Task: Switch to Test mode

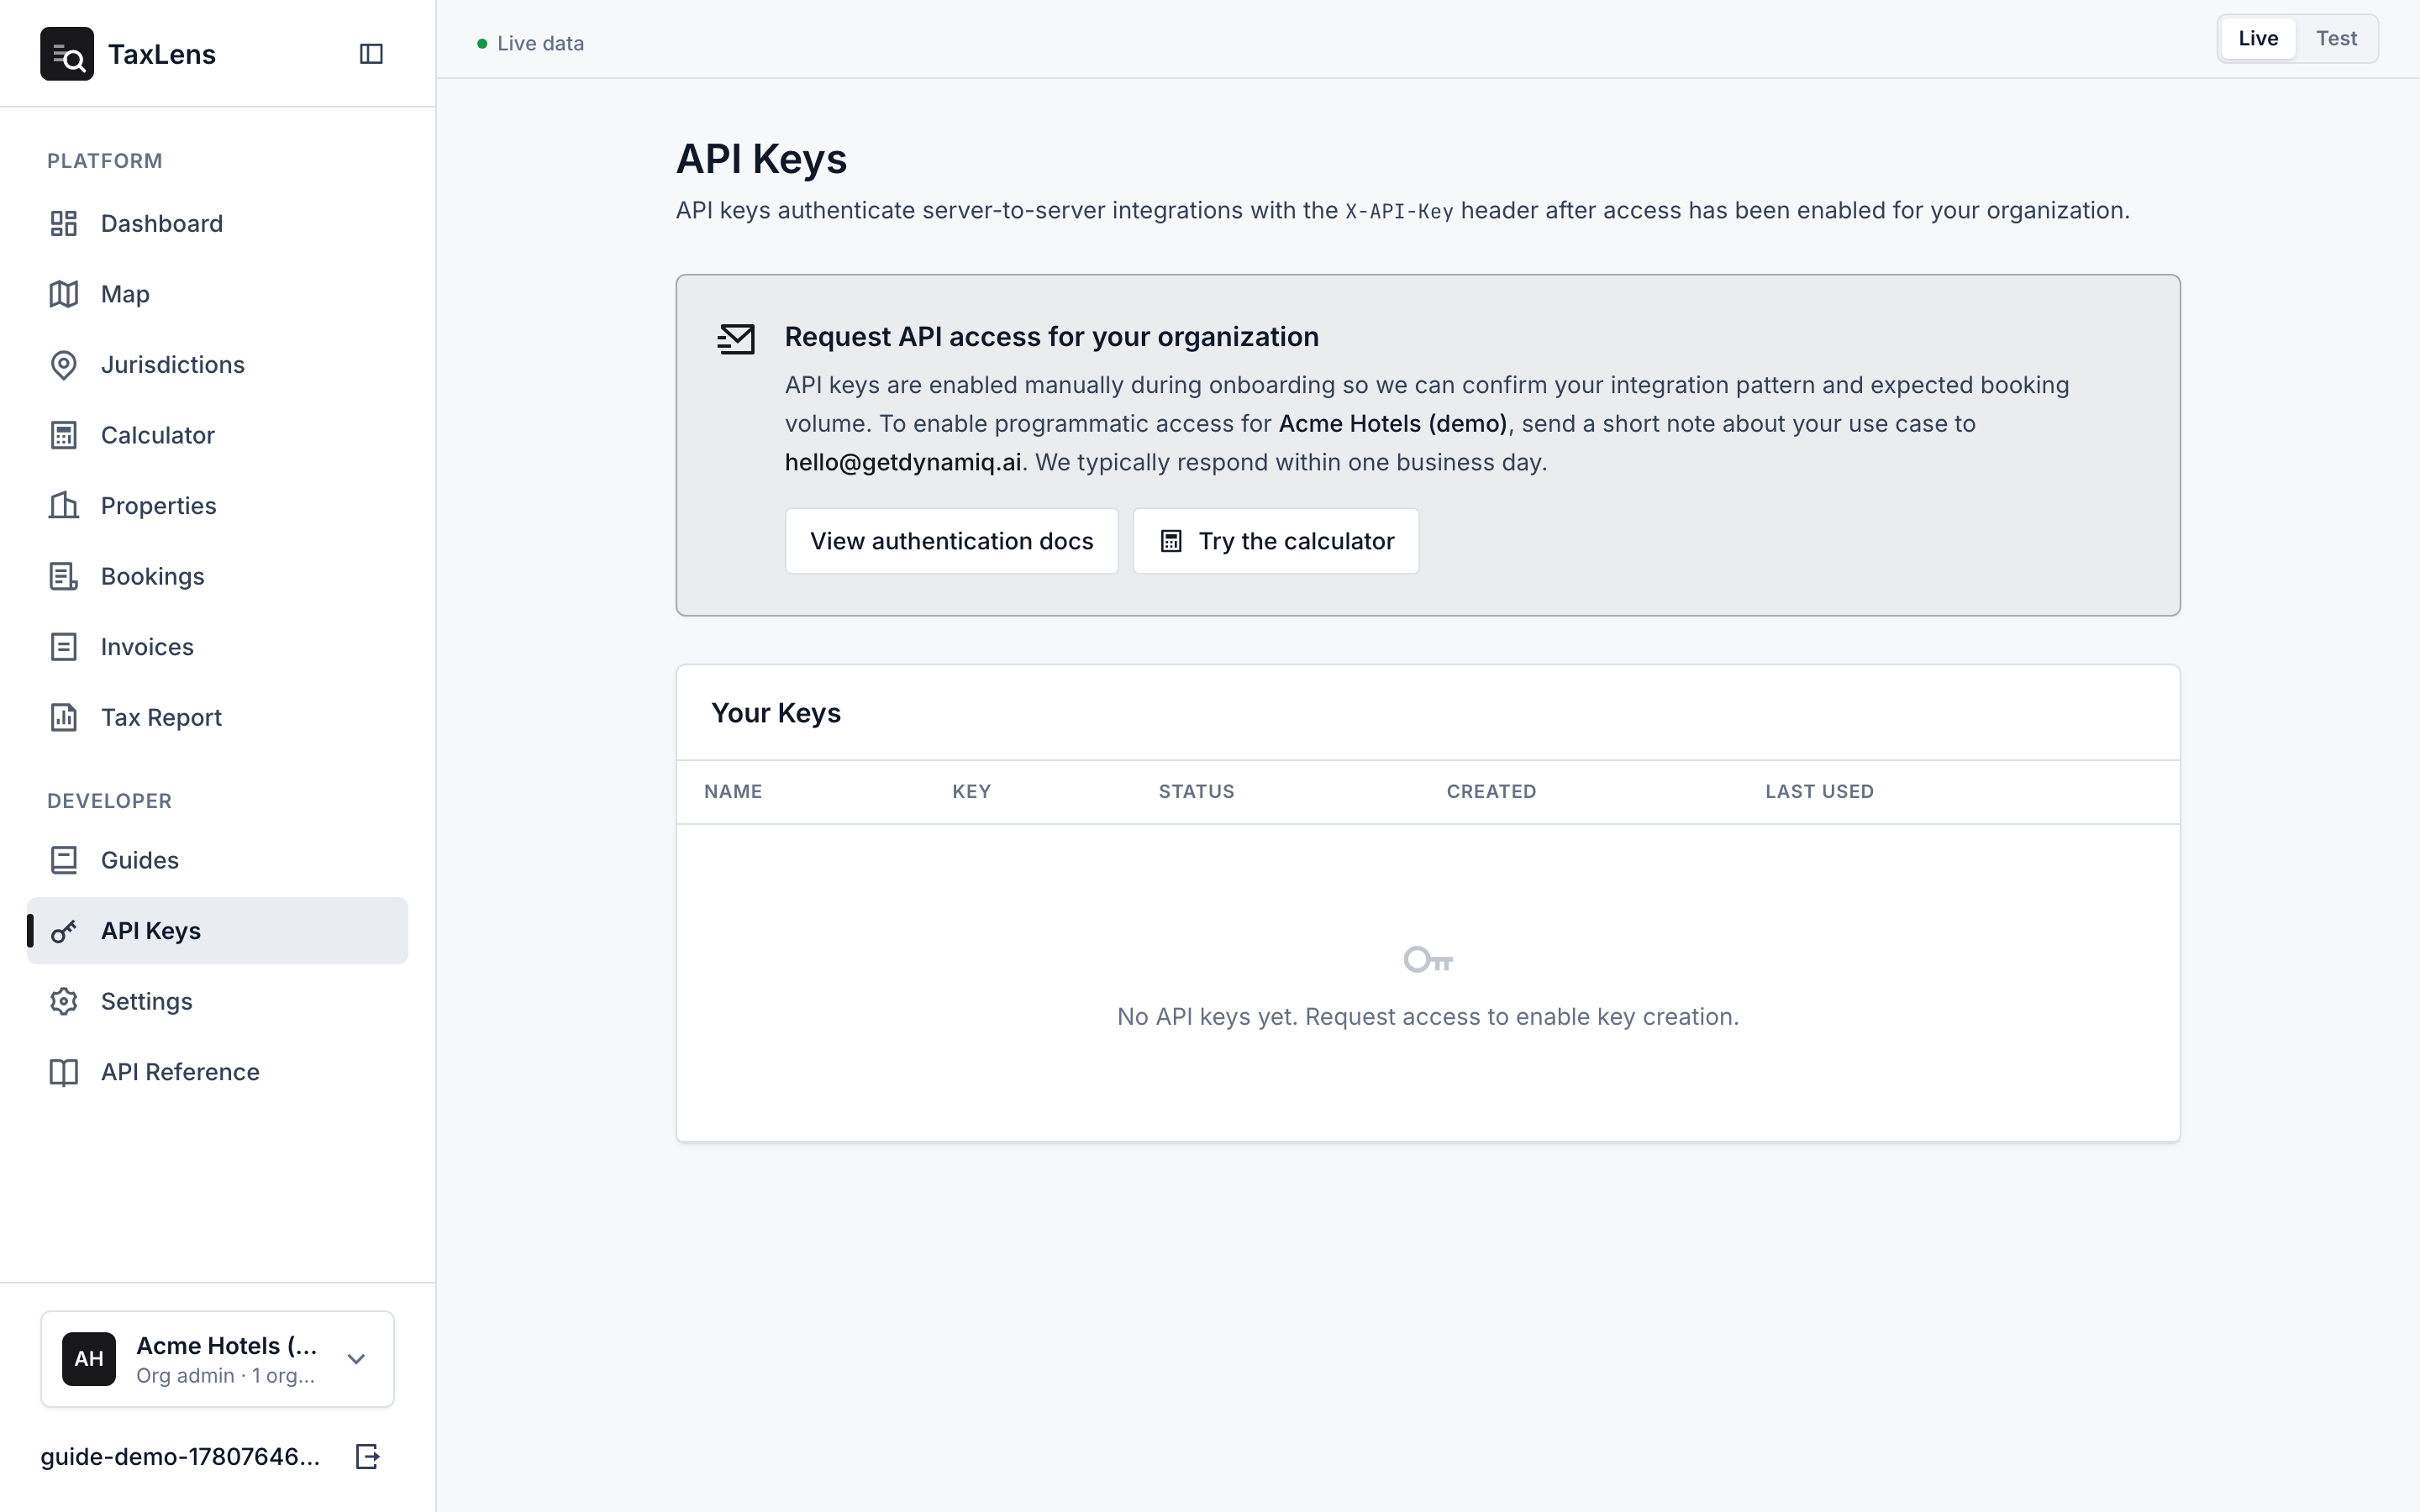Action: pos(2337,38)
